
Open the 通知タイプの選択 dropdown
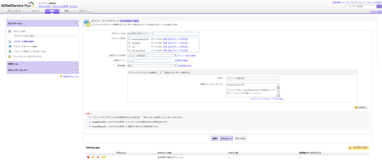pyautogui.click(x=152, y=56)
